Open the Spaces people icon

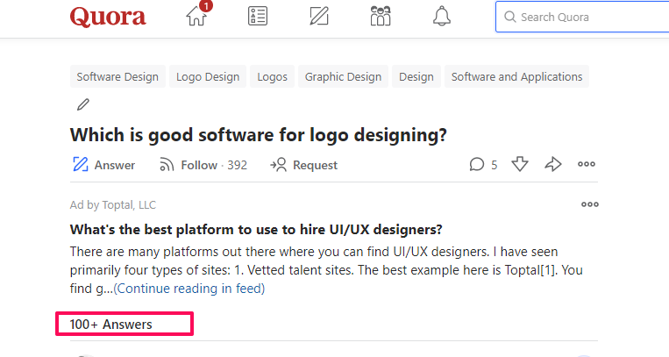(381, 17)
